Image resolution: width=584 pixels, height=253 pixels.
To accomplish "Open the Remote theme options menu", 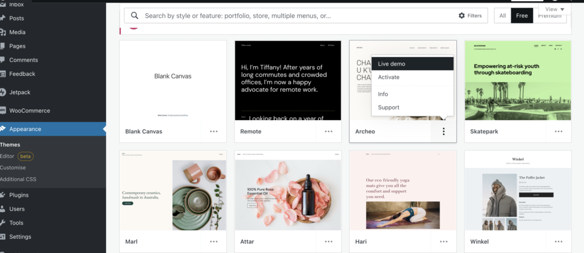I will [x=328, y=132].
